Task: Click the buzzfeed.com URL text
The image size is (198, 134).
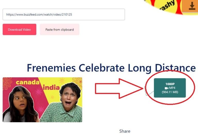Action: (39, 14)
